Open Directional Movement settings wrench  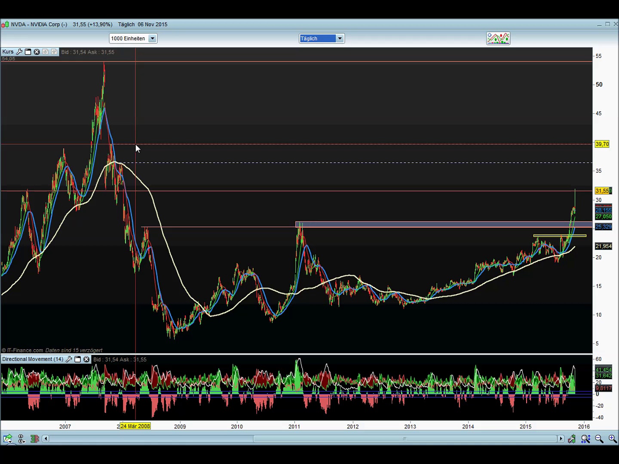click(69, 360)
